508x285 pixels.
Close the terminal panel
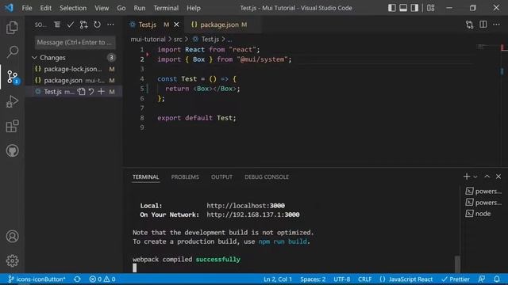click(498, 177)
